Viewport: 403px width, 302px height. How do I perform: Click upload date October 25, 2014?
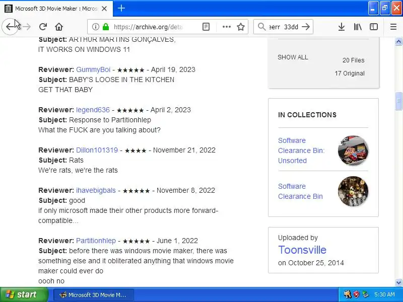point(316,263)
